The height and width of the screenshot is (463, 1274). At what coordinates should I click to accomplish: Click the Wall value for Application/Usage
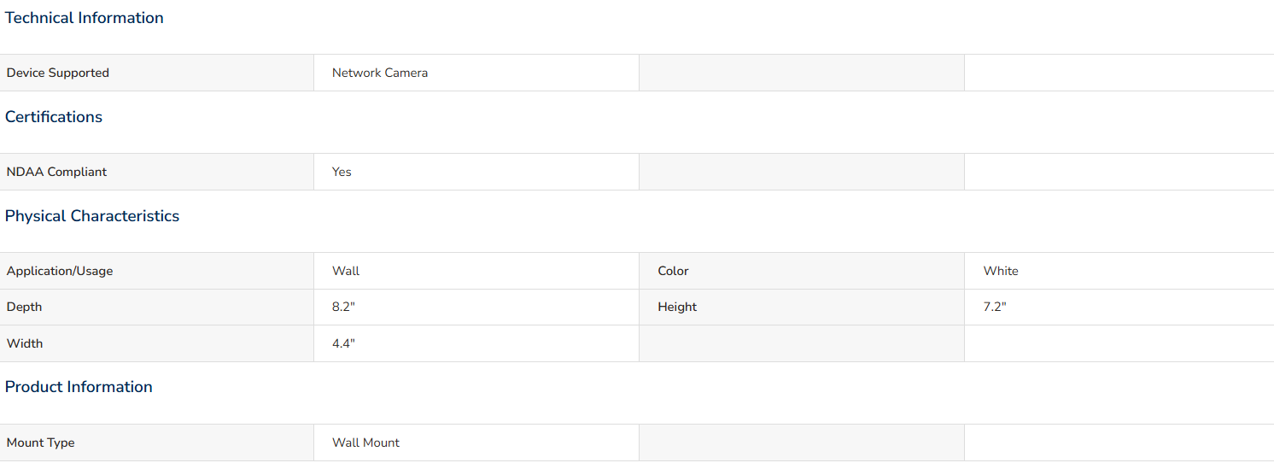click(346, 271)
